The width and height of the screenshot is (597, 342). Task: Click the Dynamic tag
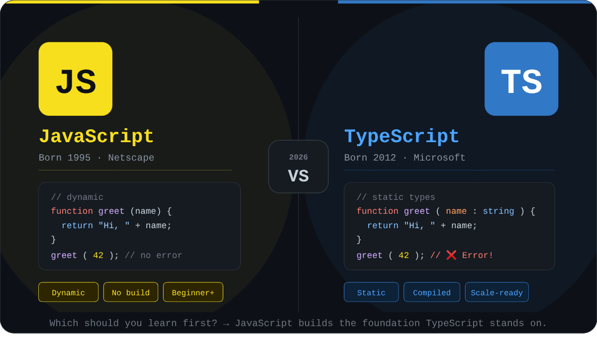tap(69, 292)
